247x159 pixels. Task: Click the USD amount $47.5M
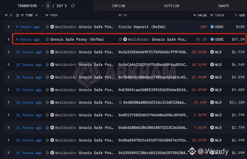point(238,39)
